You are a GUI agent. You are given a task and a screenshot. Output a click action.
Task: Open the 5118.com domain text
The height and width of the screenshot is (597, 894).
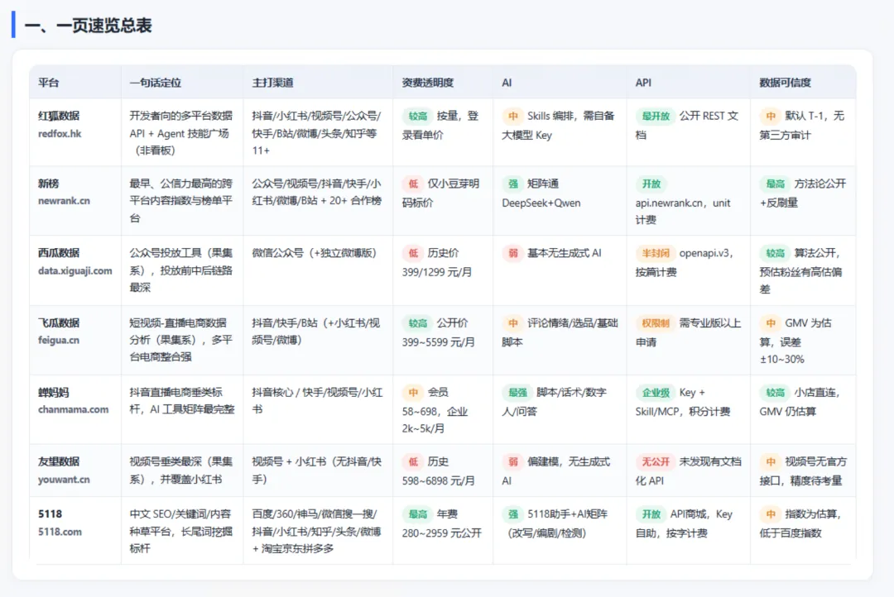point(60,532)
